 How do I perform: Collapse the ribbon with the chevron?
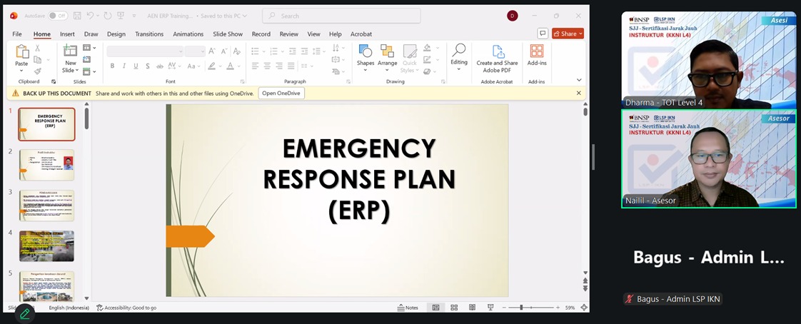pyautogui.click(x=579, y=80)
